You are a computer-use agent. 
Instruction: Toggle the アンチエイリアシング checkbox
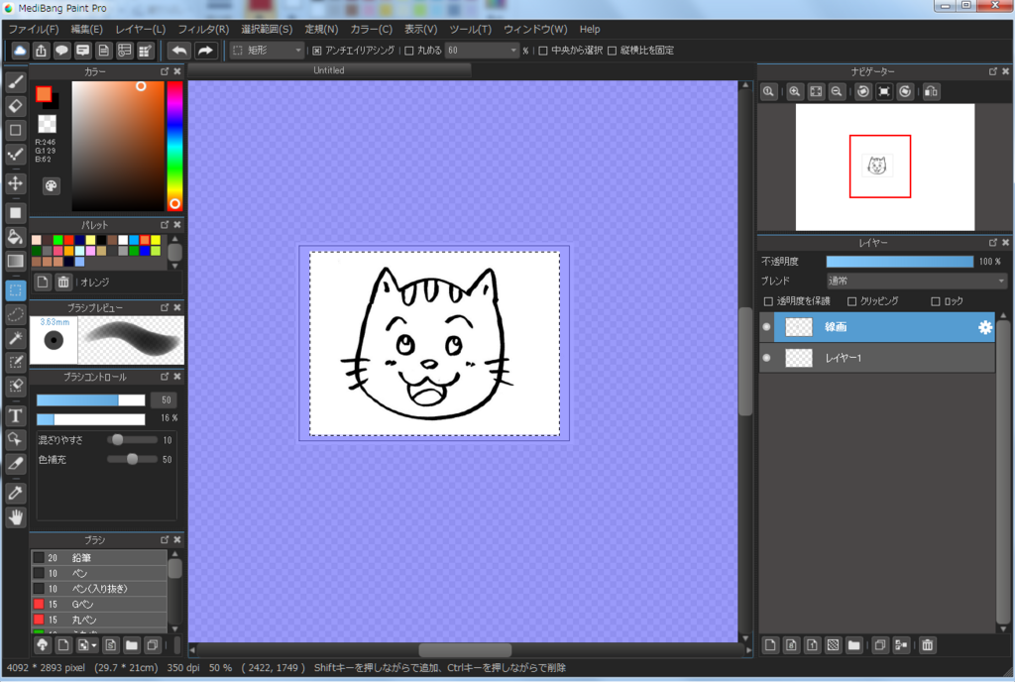pyautogui.click(x=316, y=51)
